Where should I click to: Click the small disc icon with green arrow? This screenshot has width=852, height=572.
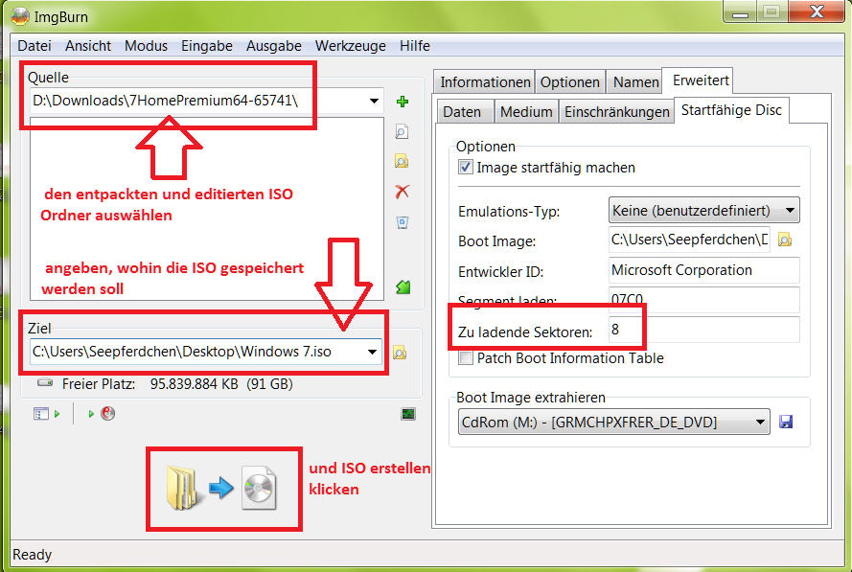(107, 414)
